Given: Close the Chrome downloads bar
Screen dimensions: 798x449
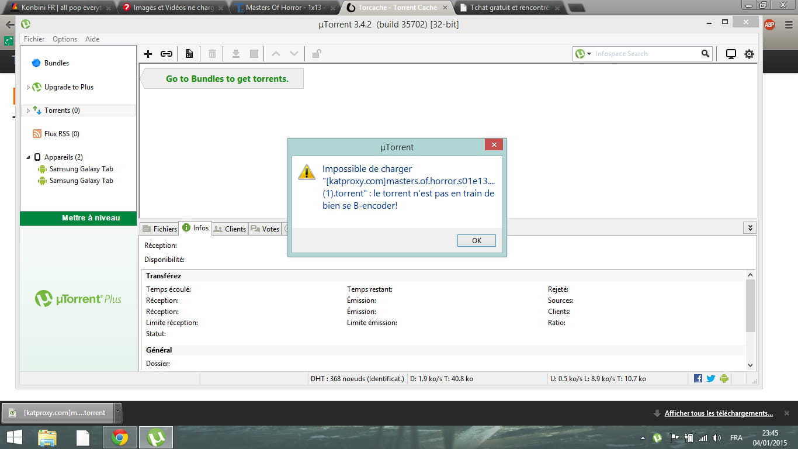Looking at the screenshot, I should tap(787, 413).
